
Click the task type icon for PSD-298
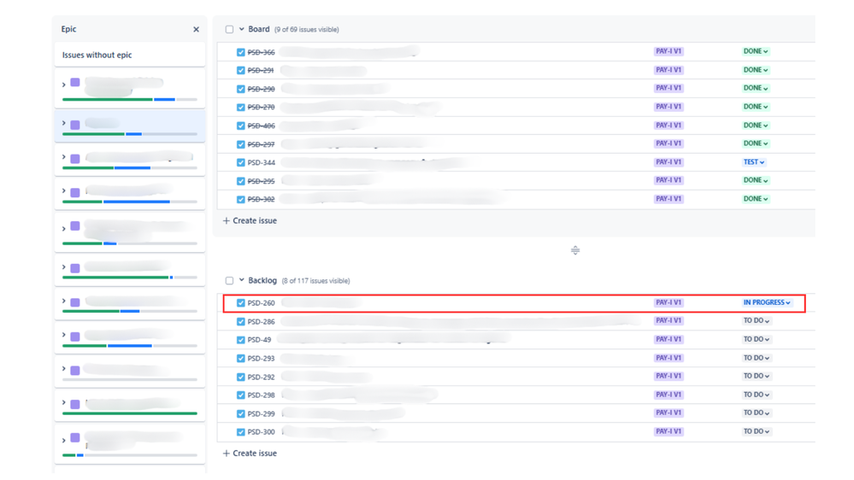click(241, 395)
